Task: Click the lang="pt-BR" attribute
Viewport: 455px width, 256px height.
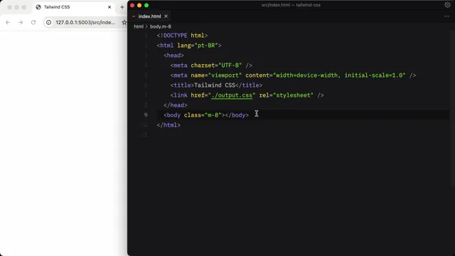Action: [198, 46]
